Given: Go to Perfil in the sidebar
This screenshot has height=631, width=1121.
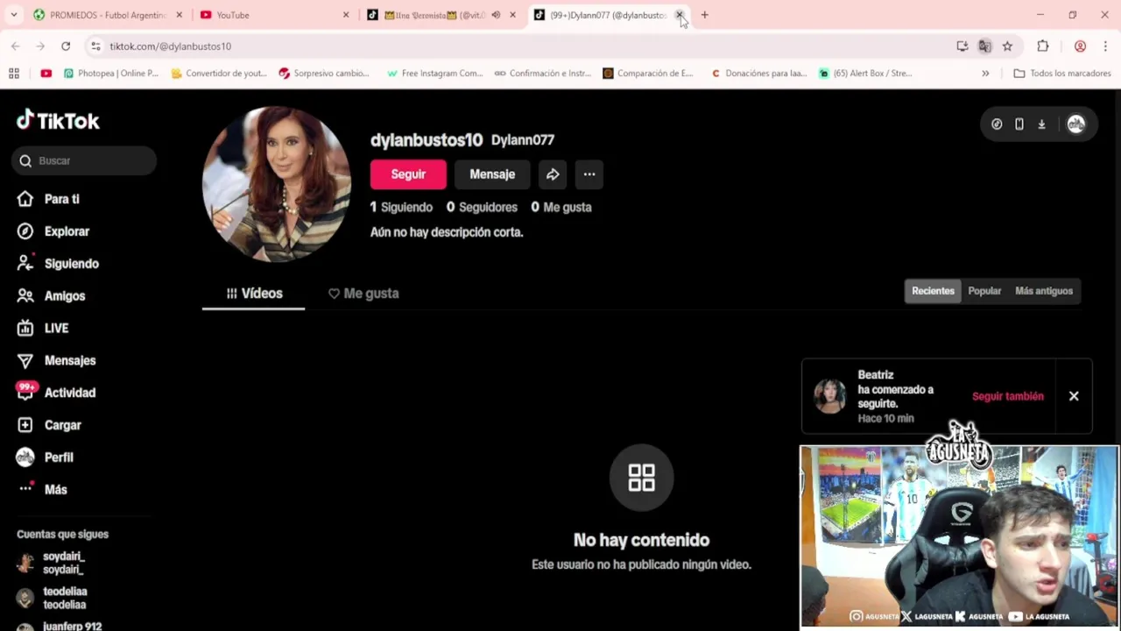Looking at the screenshot, I should (x=46, y=457).
